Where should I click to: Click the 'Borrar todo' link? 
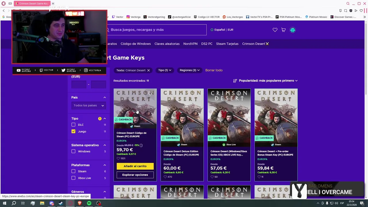click(214, 70)
